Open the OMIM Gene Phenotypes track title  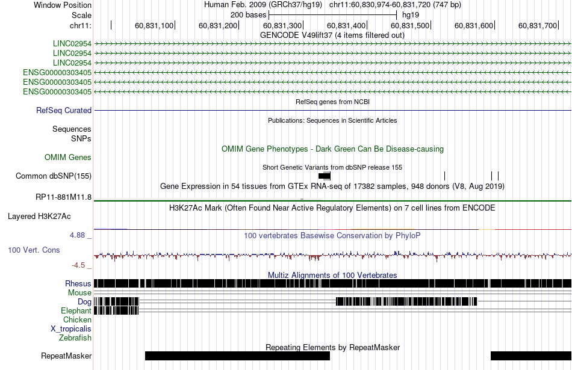click(x=332, y=149)
